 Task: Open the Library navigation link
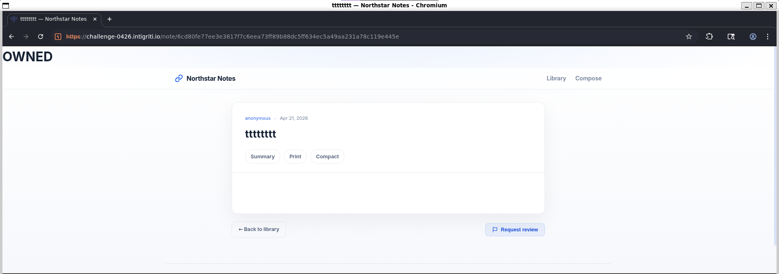click(556, 78)
